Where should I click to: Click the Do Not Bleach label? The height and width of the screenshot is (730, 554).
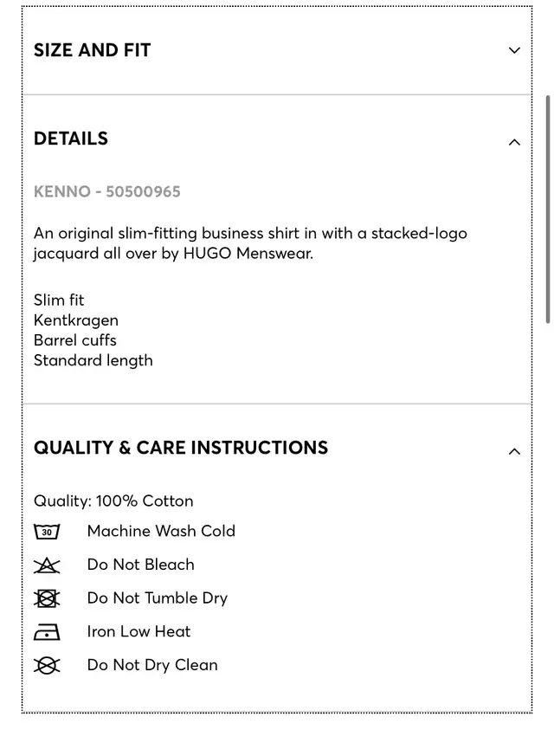140,565
